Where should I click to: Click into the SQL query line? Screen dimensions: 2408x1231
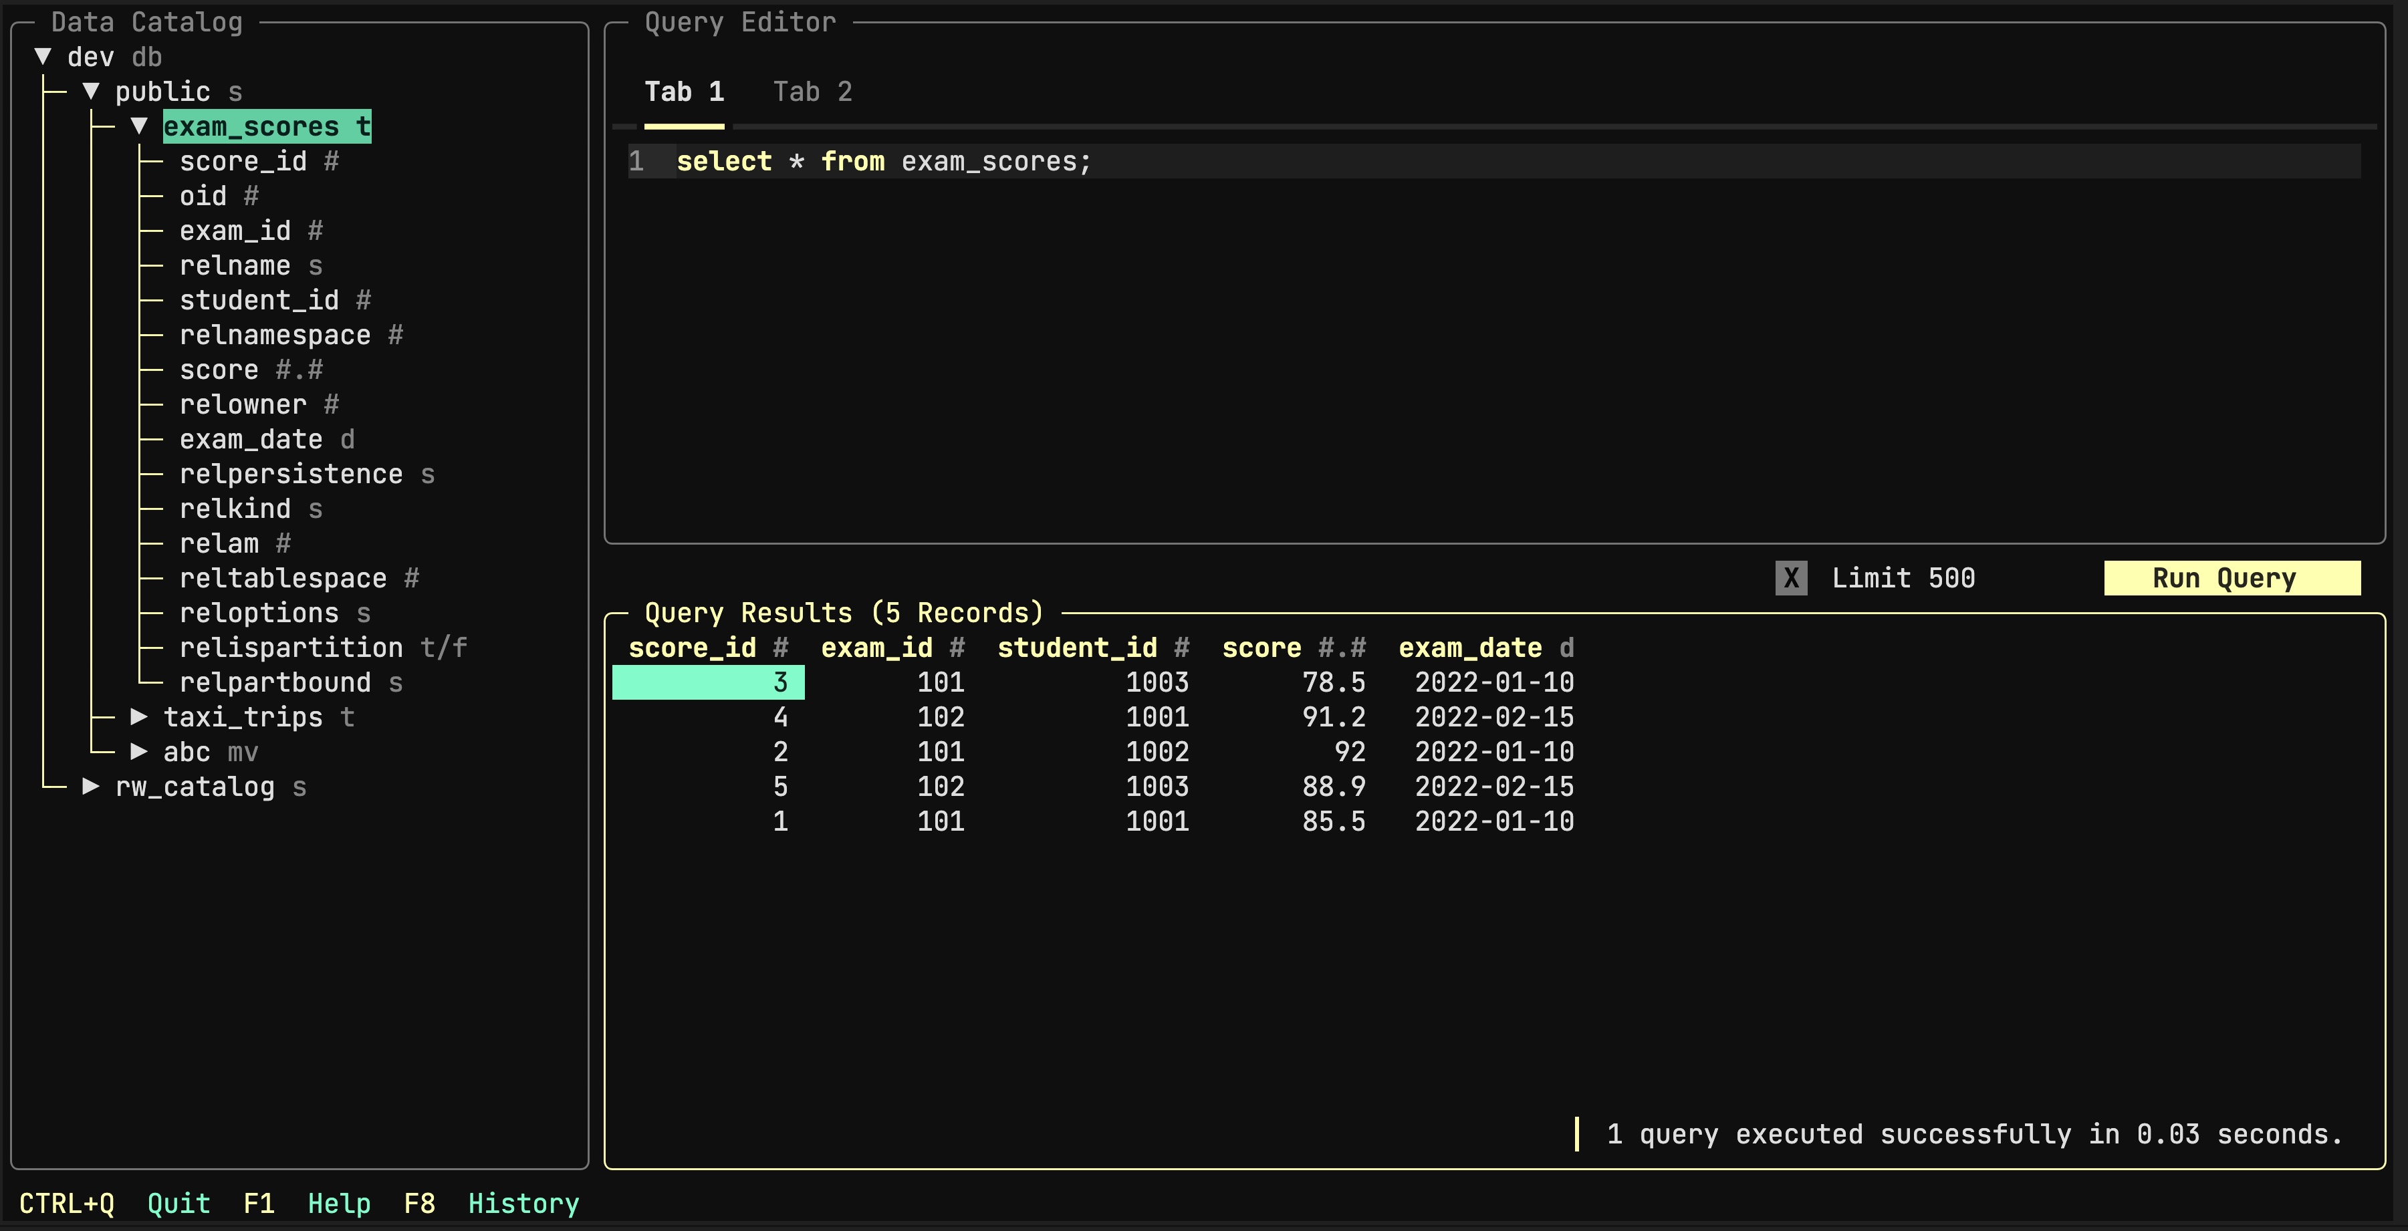coord(883,162)
